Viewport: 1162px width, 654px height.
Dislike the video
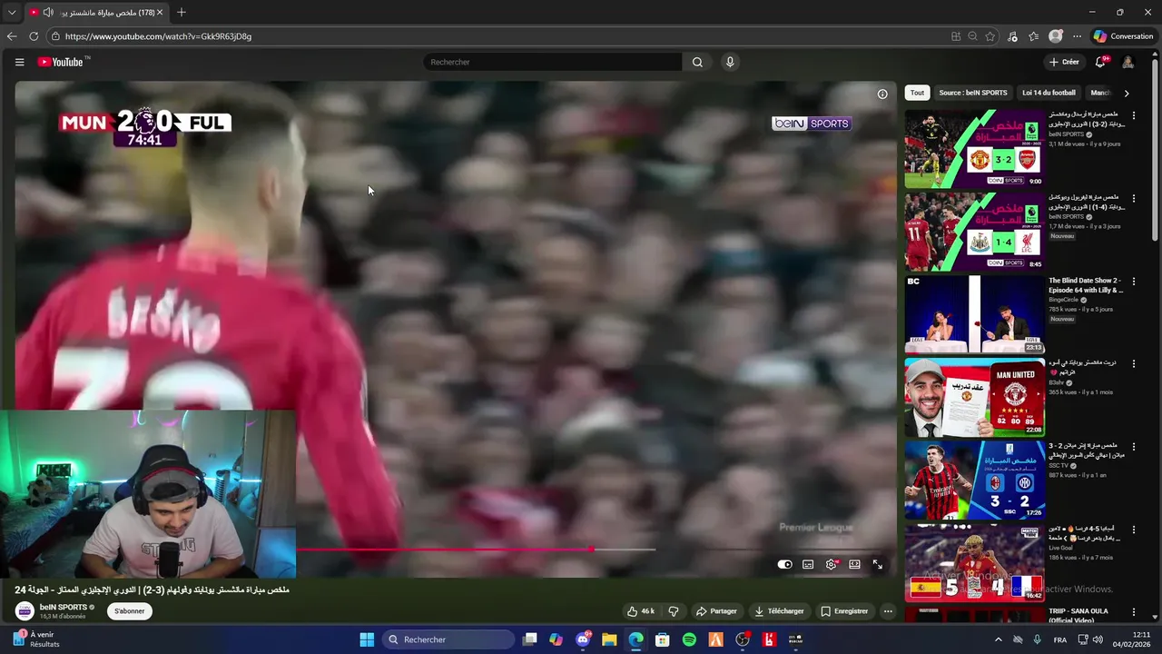pos(674,611)
